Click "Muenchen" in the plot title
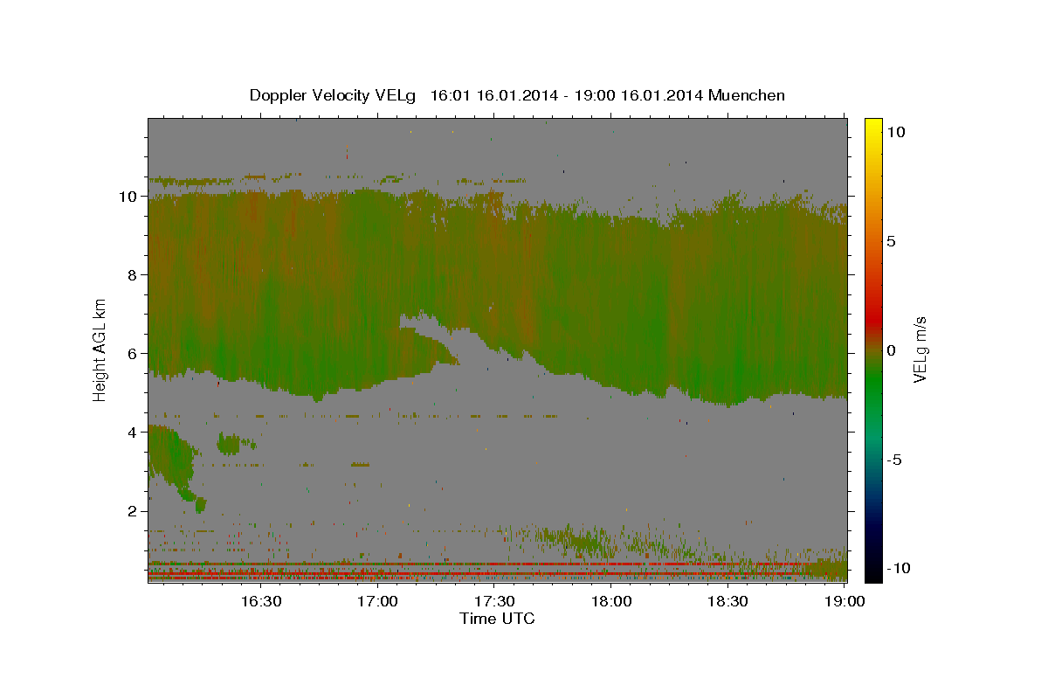Viewport: 1048px width, 699px height. 747,95
